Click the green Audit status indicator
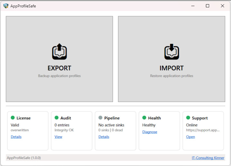The height and width of the screenshot is (166, 231). click(57, 118)
